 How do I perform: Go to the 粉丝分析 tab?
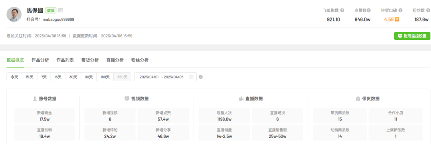pos(140,60)
